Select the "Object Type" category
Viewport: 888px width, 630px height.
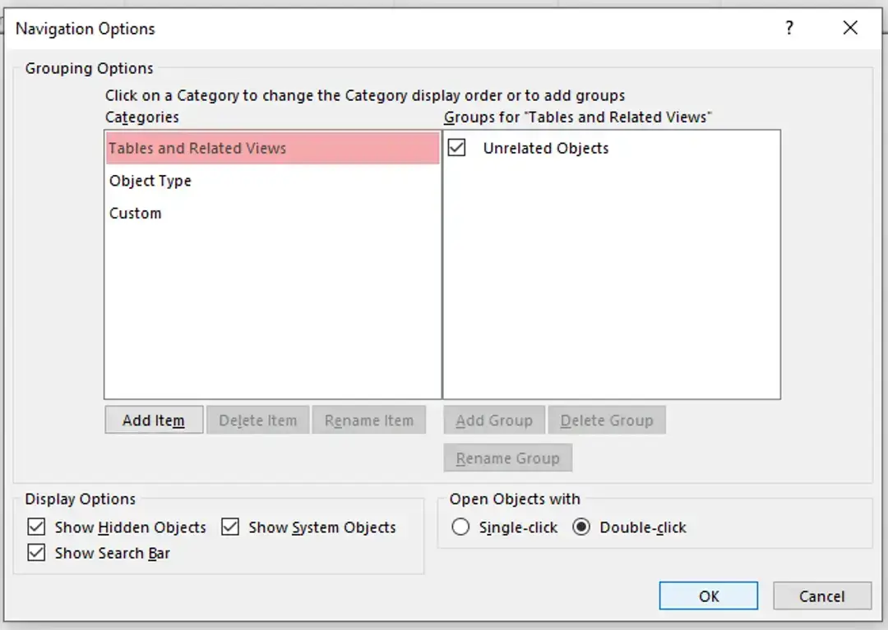(150, 181)
